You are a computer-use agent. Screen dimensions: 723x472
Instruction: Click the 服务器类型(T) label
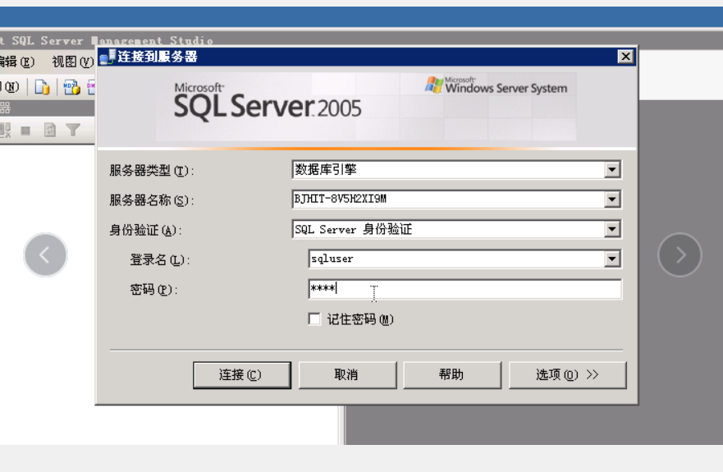(152, 171)
